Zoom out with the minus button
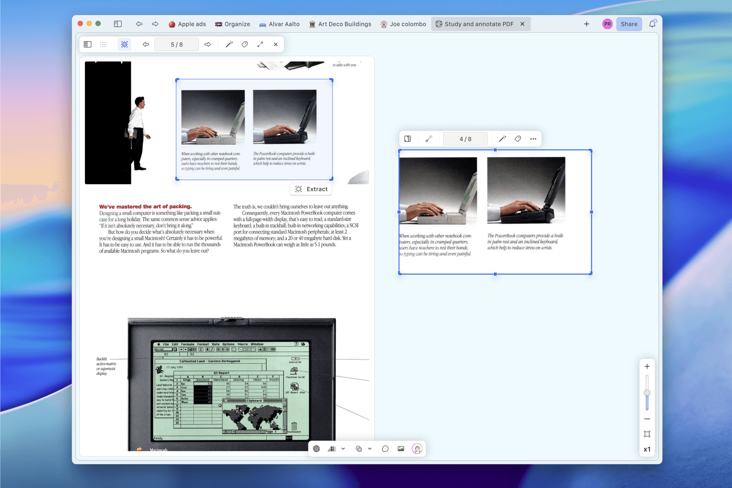The height and width of the screenshot is (488, 732). click(x=647, y=419)
